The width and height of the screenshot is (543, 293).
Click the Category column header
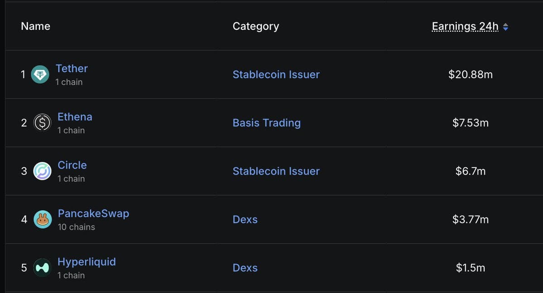click(x=256, y=26)
